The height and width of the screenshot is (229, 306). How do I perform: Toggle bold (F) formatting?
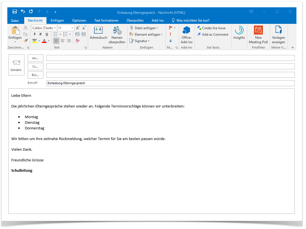coord(35,34)
